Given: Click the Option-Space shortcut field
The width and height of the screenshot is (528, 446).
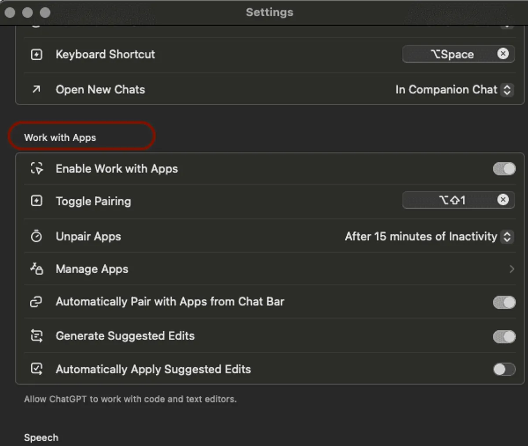Looking at the screenshot, I should (451, 54).
